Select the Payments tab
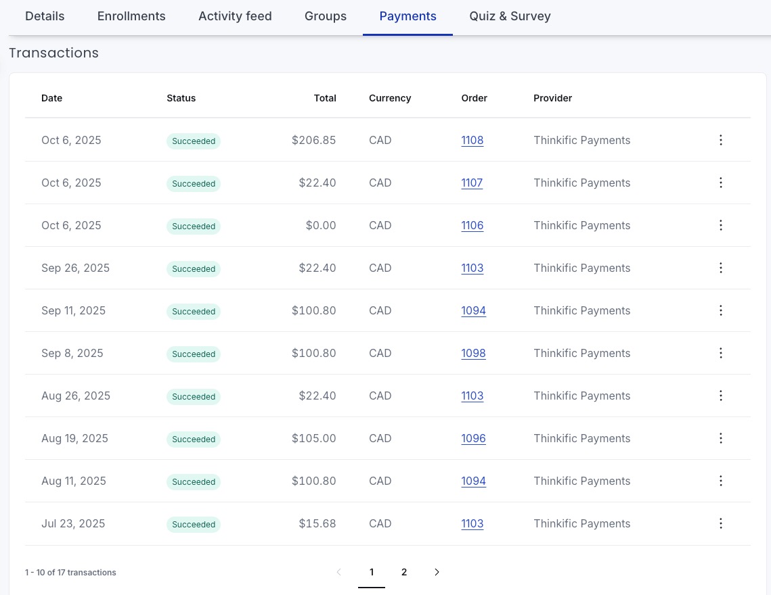Image resolution: width=771 pixels, height=595 pixels. tap(407, 16)
